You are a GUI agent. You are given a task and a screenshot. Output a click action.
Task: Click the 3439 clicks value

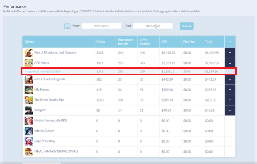(100, 53)
